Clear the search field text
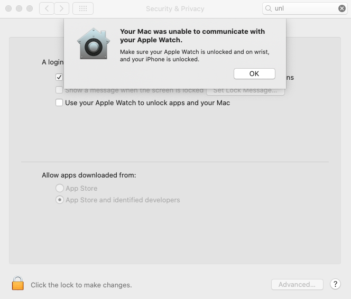 tap(342, 8)
